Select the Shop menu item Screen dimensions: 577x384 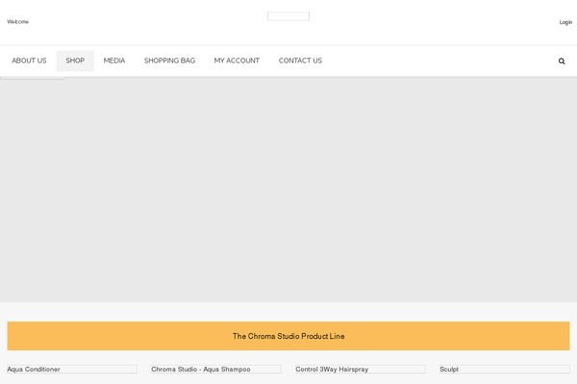click(75, 60)
